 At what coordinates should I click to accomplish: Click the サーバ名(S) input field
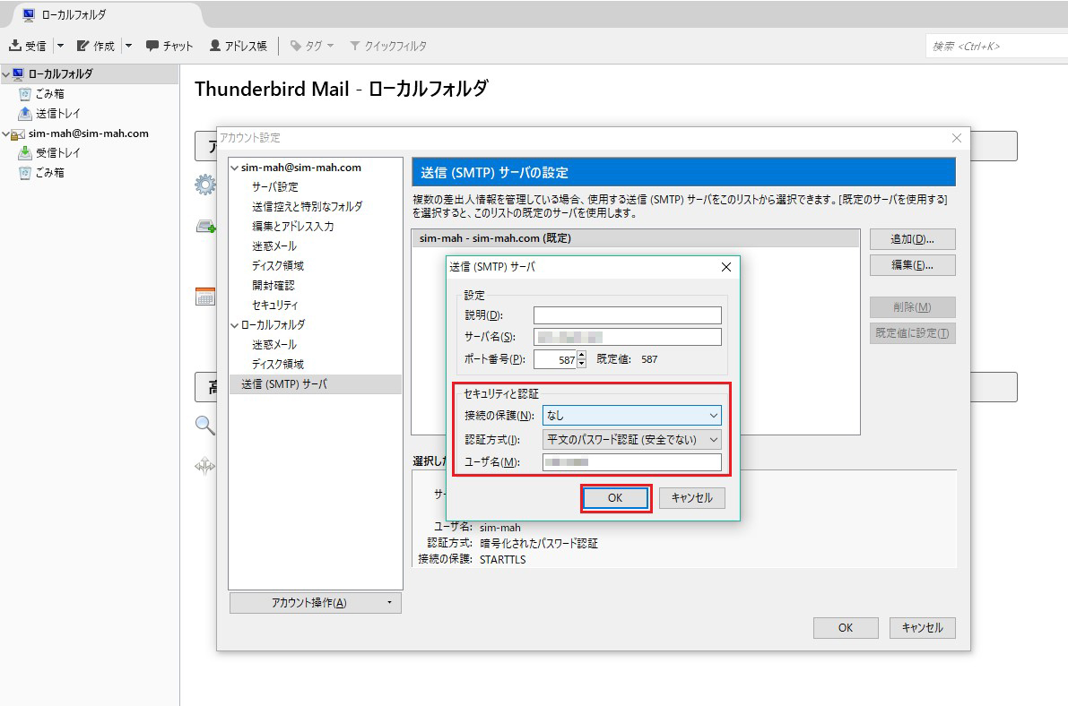pos(628,338)
